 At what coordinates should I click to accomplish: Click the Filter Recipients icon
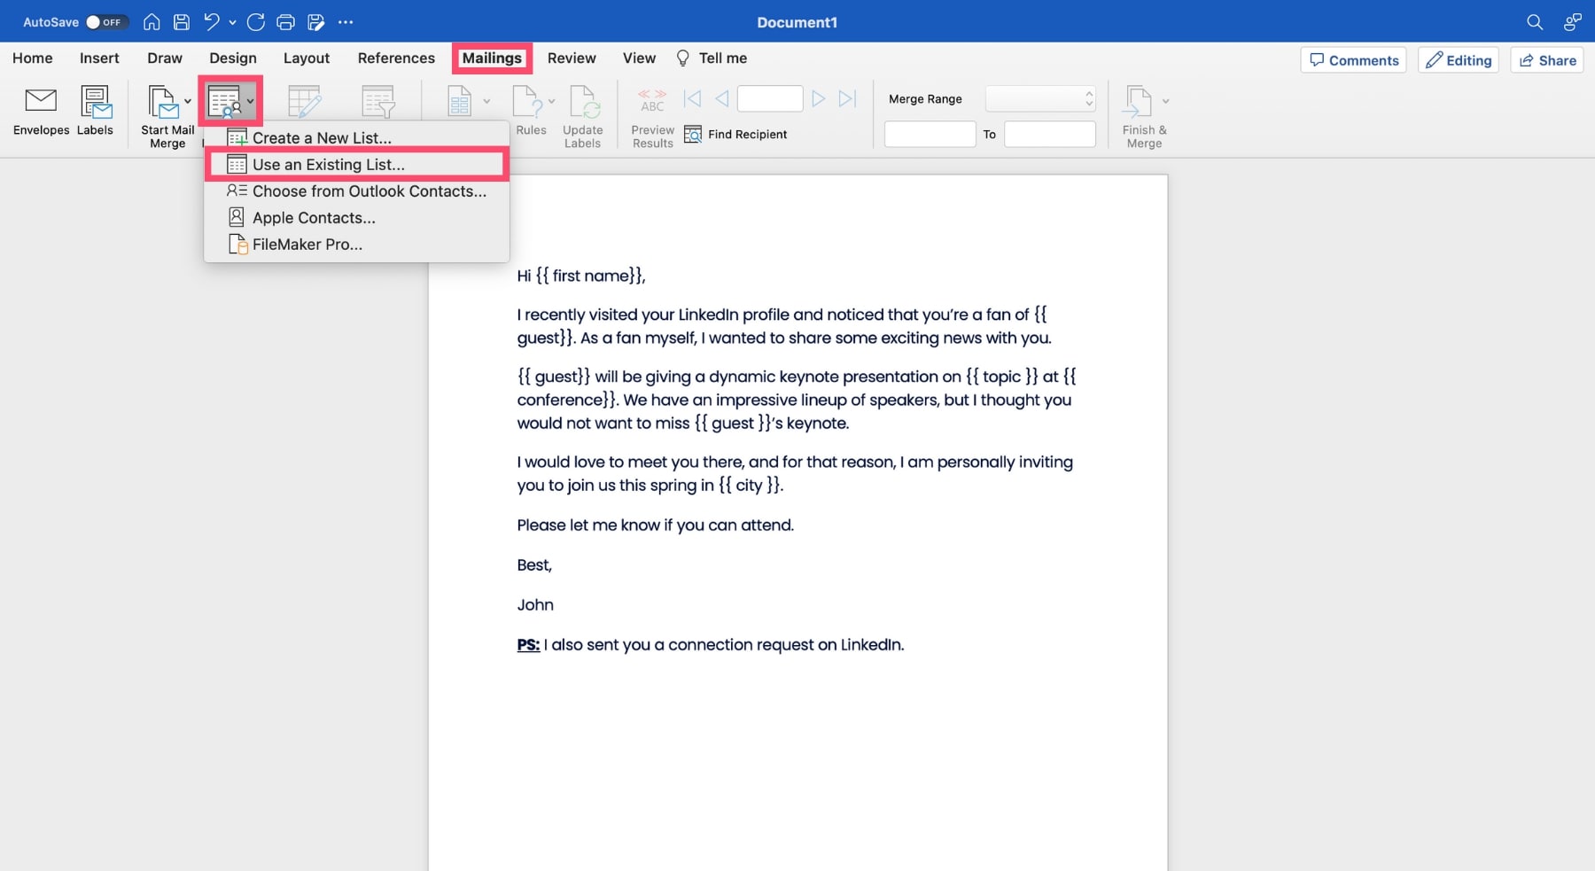coord(378,102)
